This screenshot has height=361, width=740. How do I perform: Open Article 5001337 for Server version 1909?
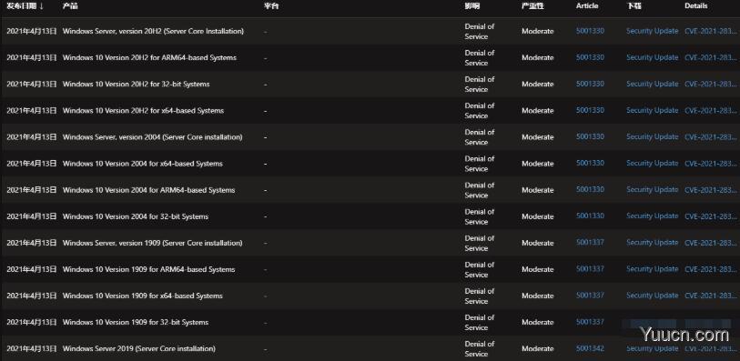pyautogui.click(x=590, y=243)
